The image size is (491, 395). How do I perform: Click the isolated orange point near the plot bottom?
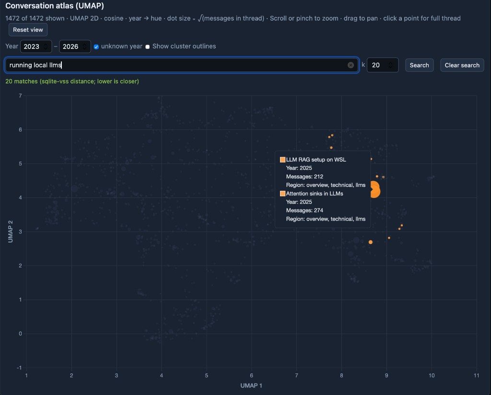tap(371, 243)
